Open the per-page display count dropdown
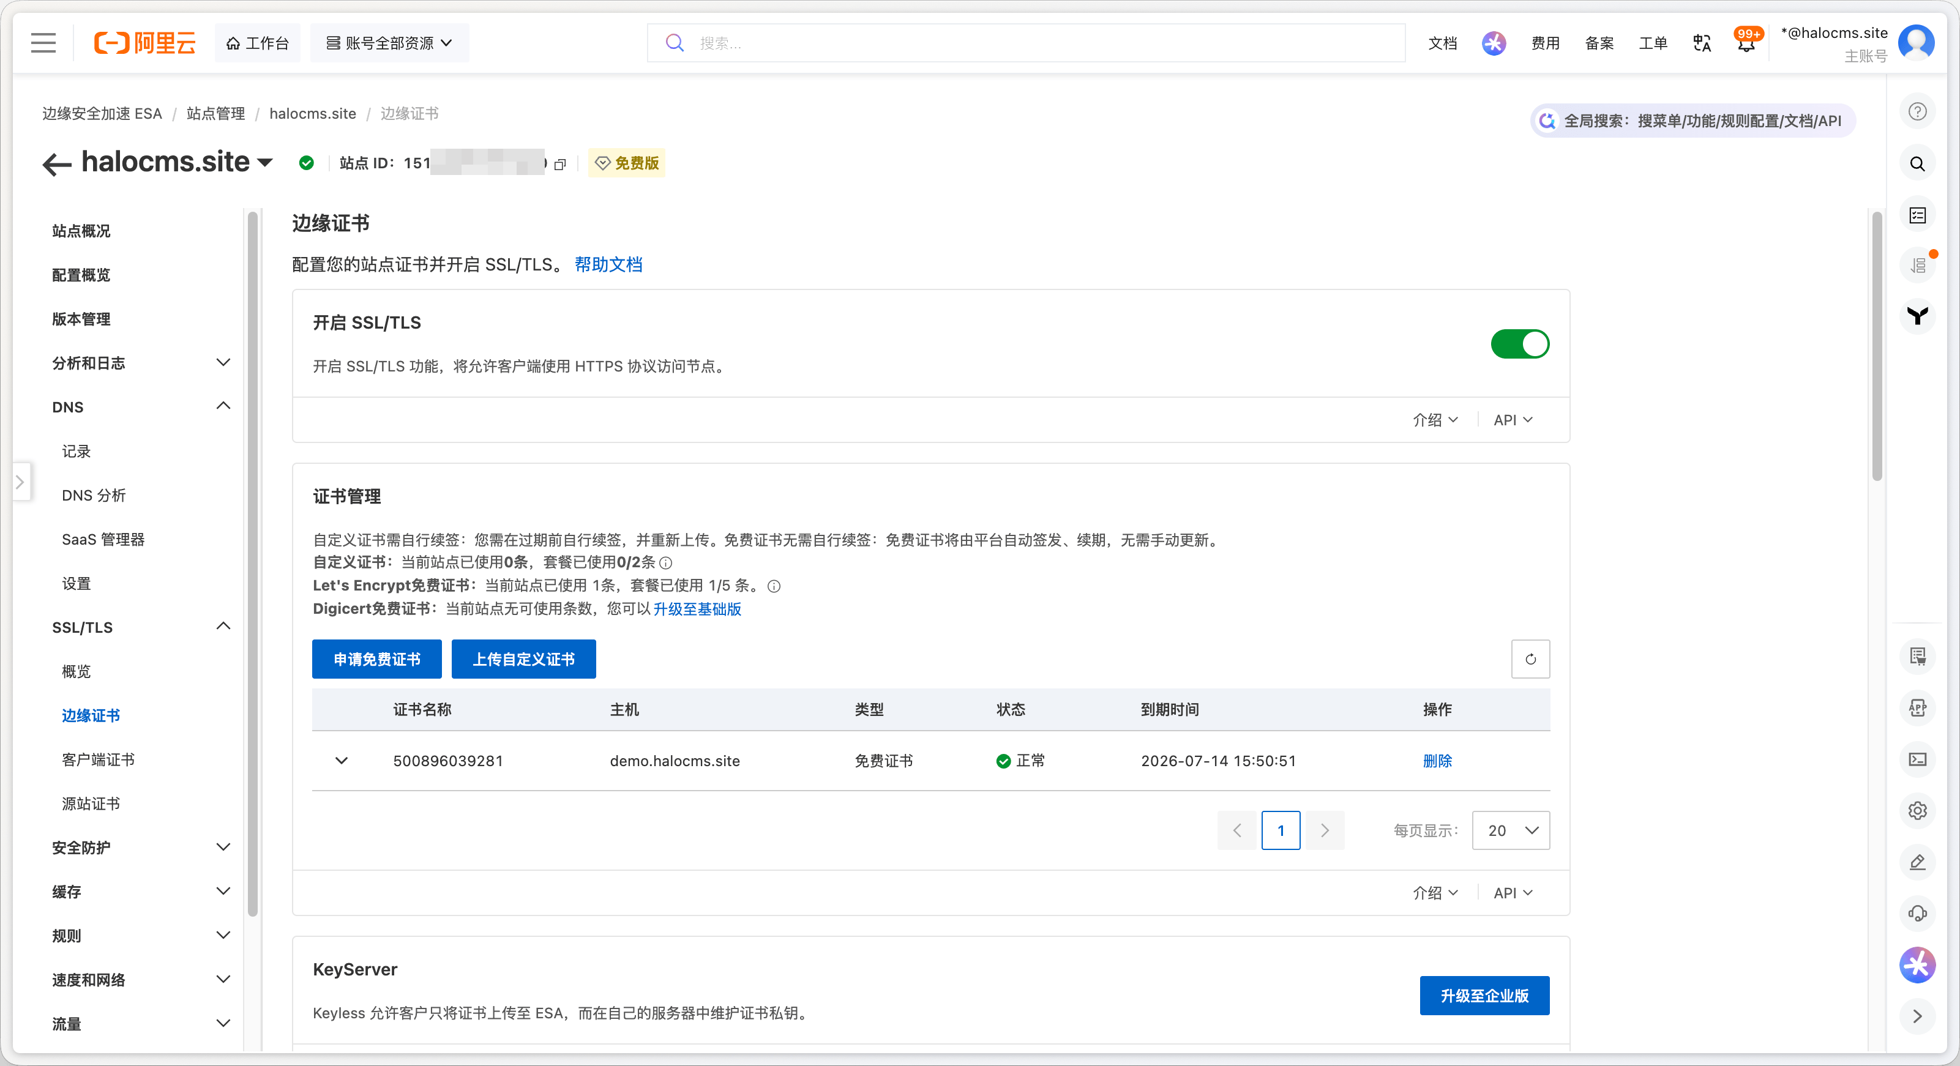This screenshot has width=1960, height=1066. point(1510,830)
